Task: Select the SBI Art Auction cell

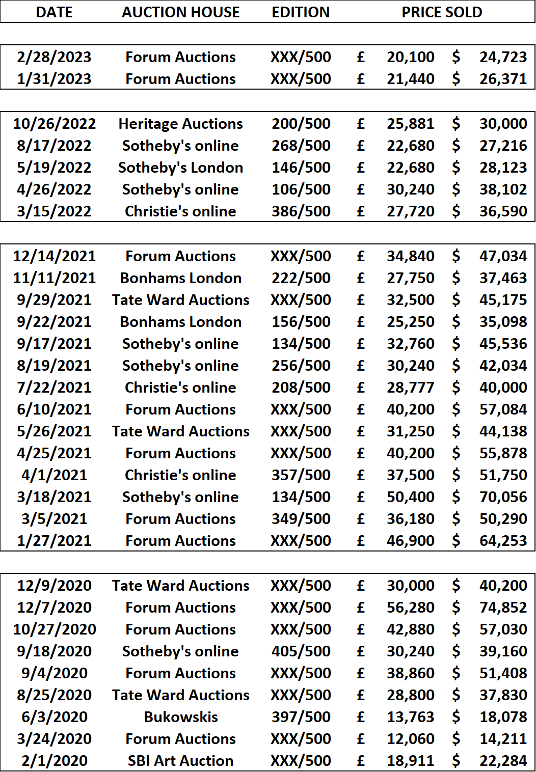Action: pyautogui.click(x=181, y=761)
